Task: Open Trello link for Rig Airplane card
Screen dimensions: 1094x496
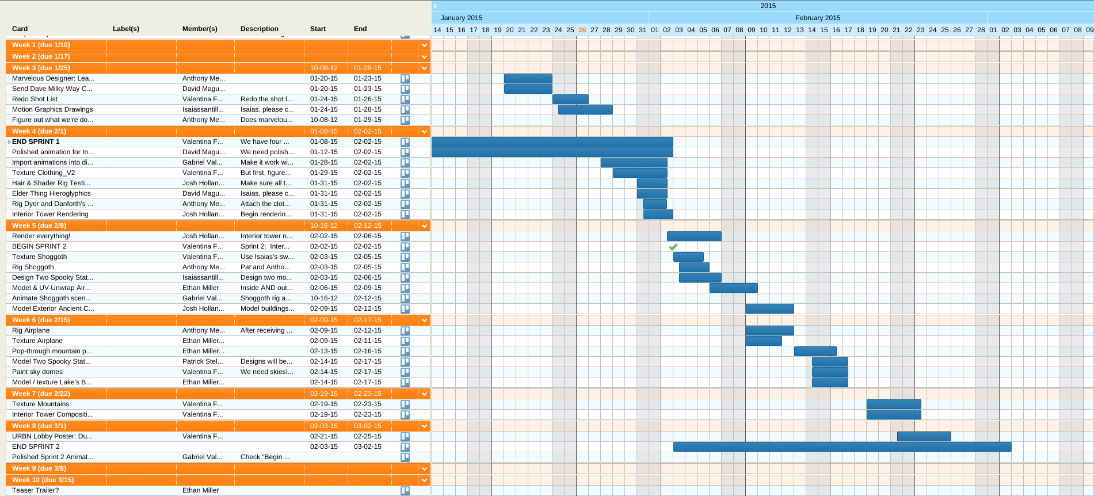Action: pos(405,331)
